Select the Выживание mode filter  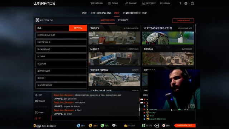click(x=61, y=49)
